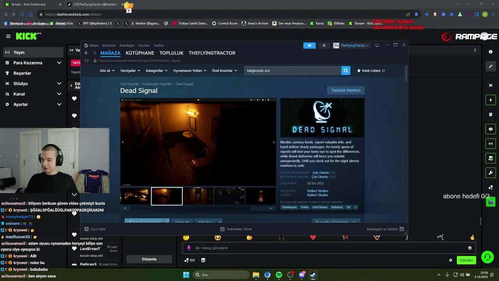The width and height of the screenshot is (499, 281).
Task: Select Başarılar in Kick sidebar
Action: point(22,73)
